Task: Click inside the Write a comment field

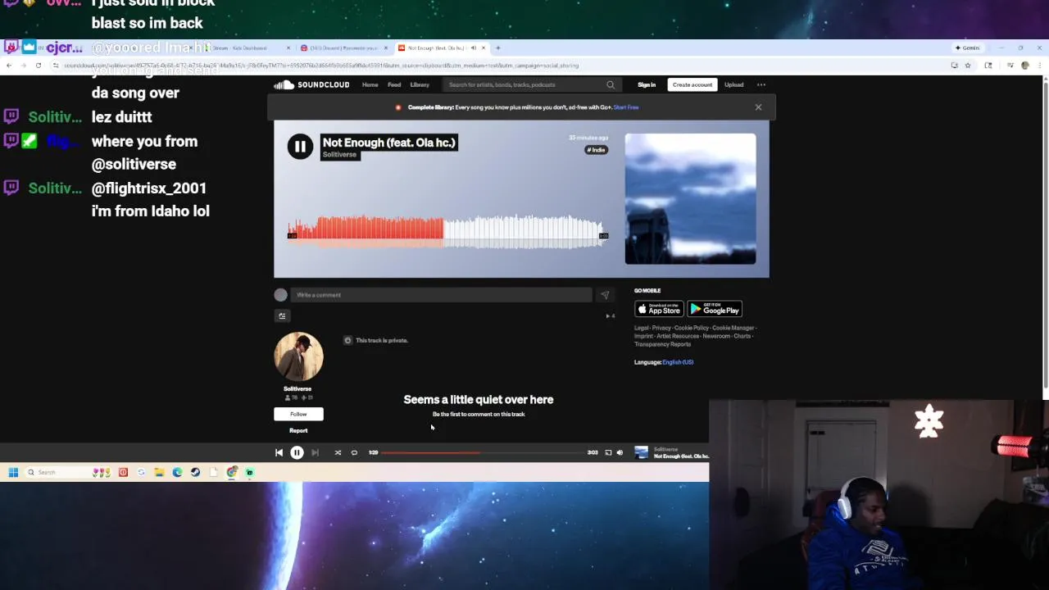Action: pyautogui.click(x=441, y=295)
